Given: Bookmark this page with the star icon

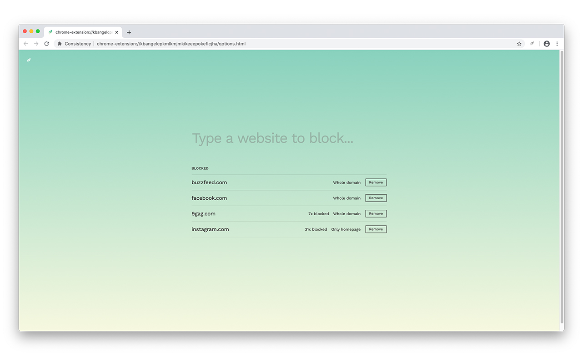Looking at the screenshot, I should tap(519, 44).
